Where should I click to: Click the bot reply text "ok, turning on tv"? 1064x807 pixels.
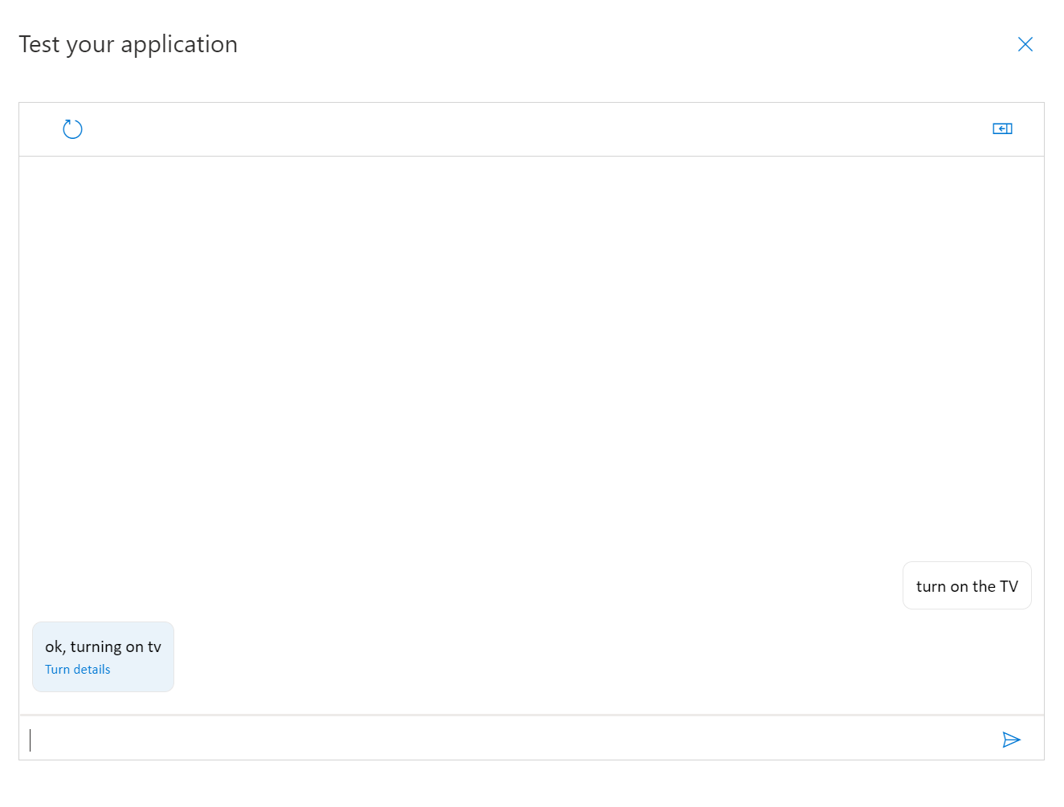point(103,647)
